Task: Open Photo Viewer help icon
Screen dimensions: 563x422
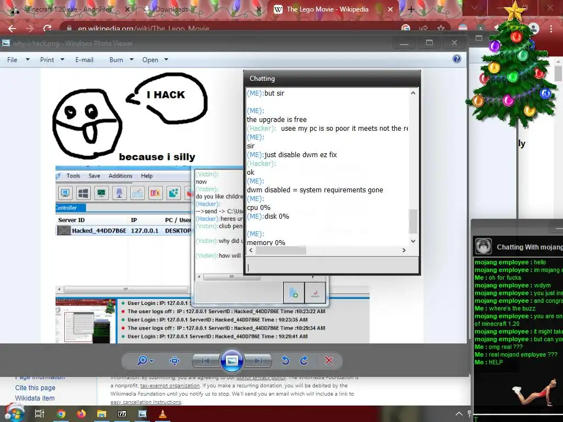Action: (457, 59)
